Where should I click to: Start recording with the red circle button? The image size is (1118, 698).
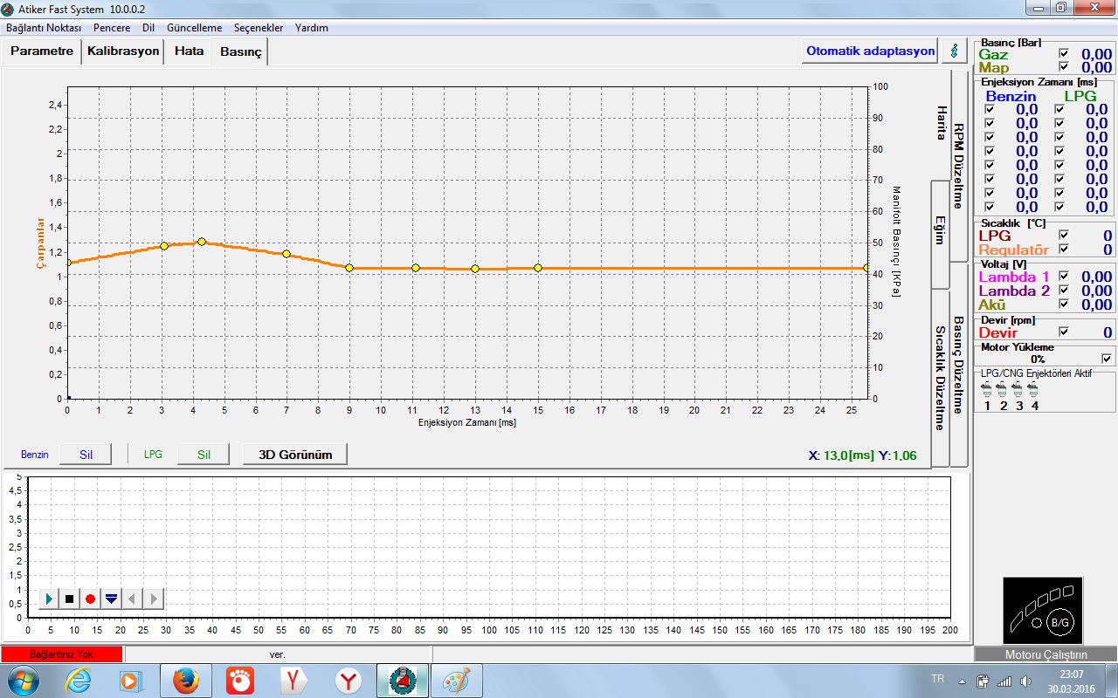click(91, 599)
